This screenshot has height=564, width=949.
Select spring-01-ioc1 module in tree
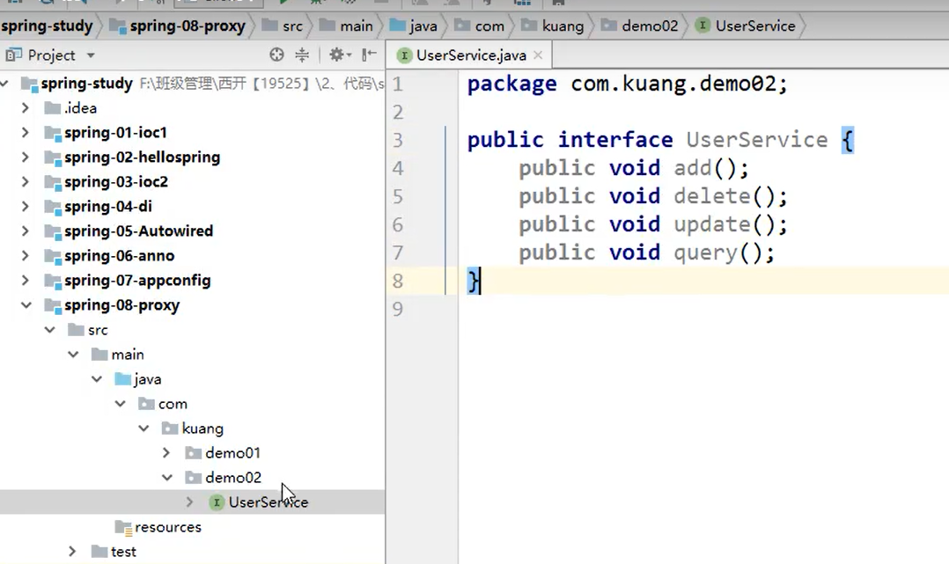pyautogui.click(x=115, y=133)
